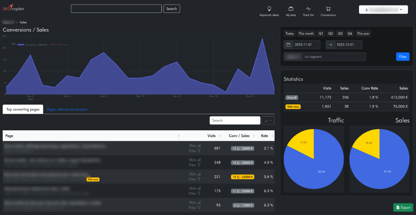
Task: Switch to Pages without conversions tab
Action: pyautogui.click(x=67, y=110)
